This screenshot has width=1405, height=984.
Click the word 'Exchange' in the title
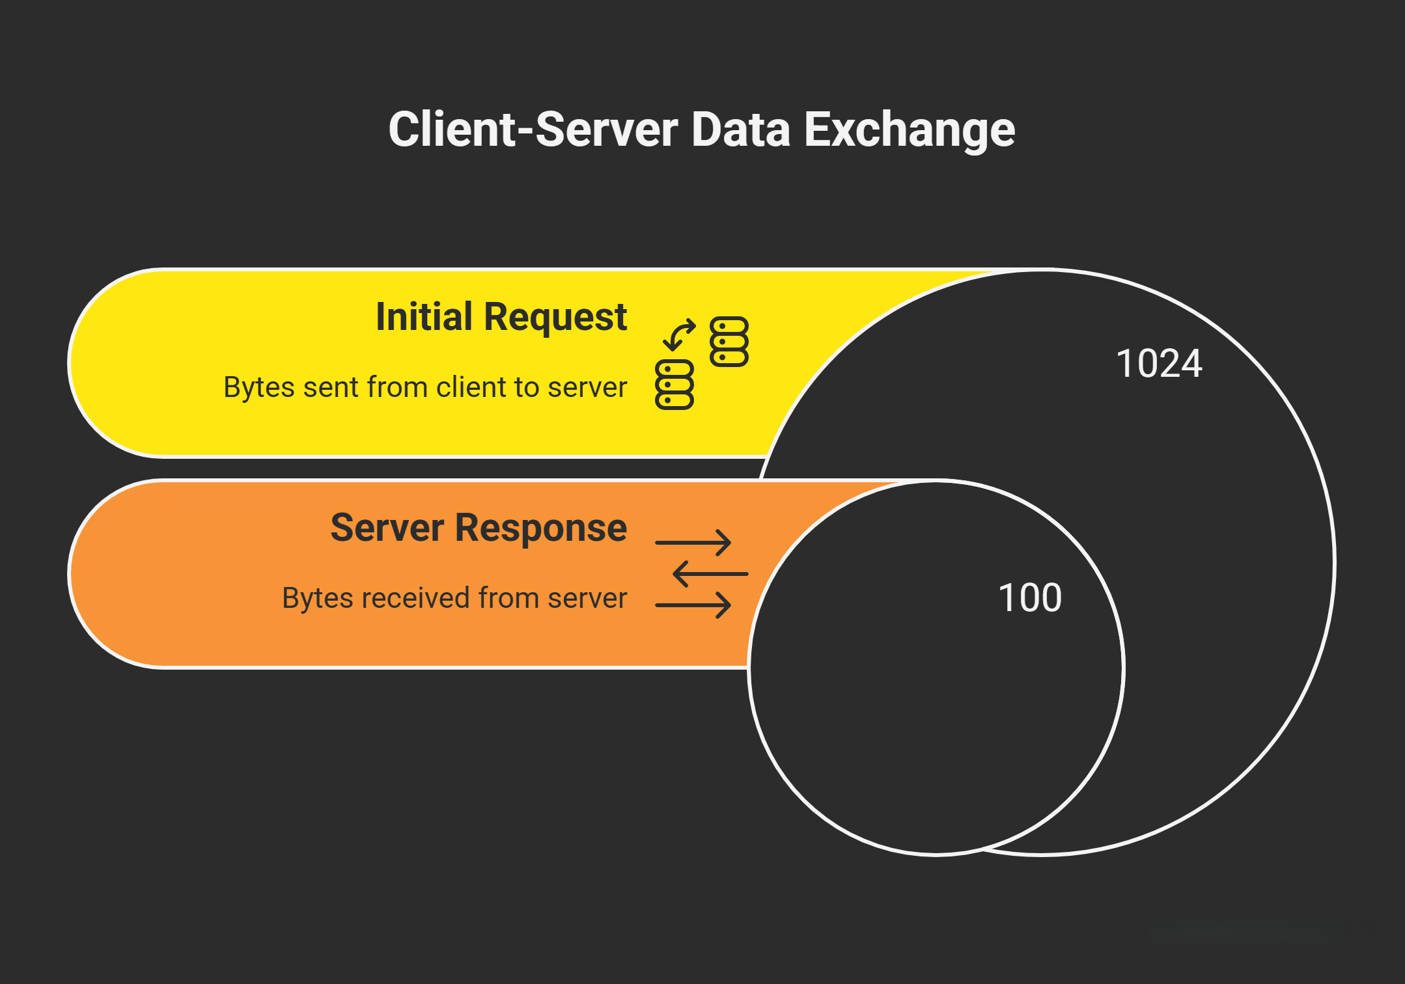(x=909, y=129)
